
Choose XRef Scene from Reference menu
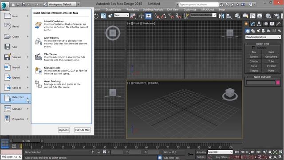point(61,57)
